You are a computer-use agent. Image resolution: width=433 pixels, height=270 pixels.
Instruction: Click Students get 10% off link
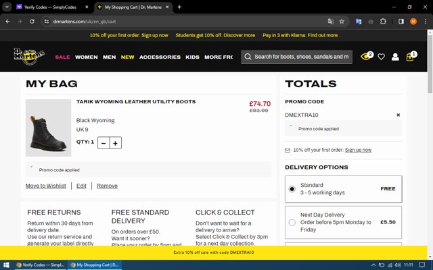click(x=215, y=35)
